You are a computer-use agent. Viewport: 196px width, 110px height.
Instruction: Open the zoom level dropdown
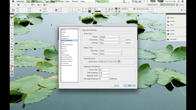coord(25,5)
